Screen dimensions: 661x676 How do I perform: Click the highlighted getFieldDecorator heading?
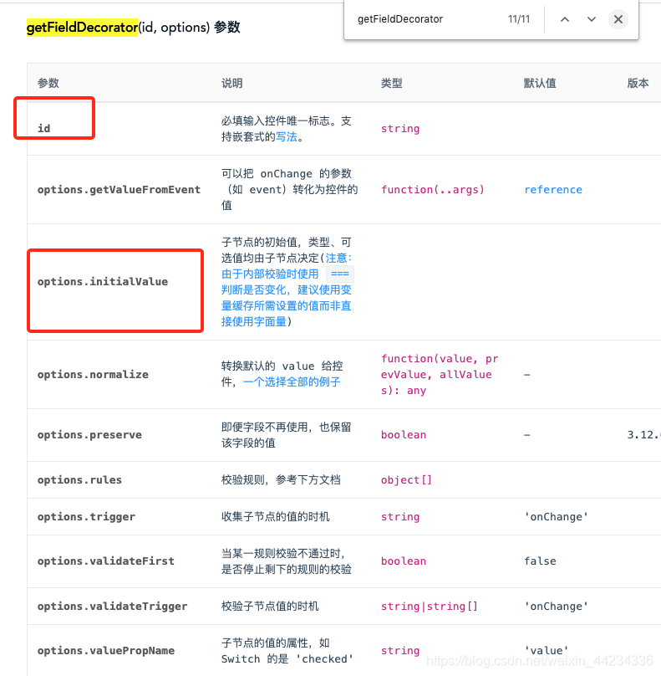tap(82, 28)
